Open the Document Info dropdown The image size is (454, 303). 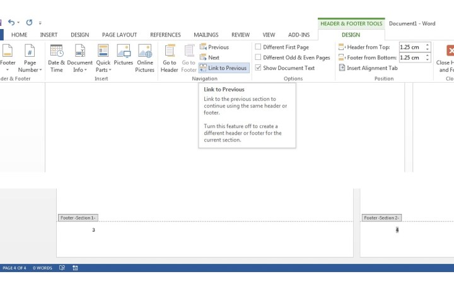click(x=79, y=58)
